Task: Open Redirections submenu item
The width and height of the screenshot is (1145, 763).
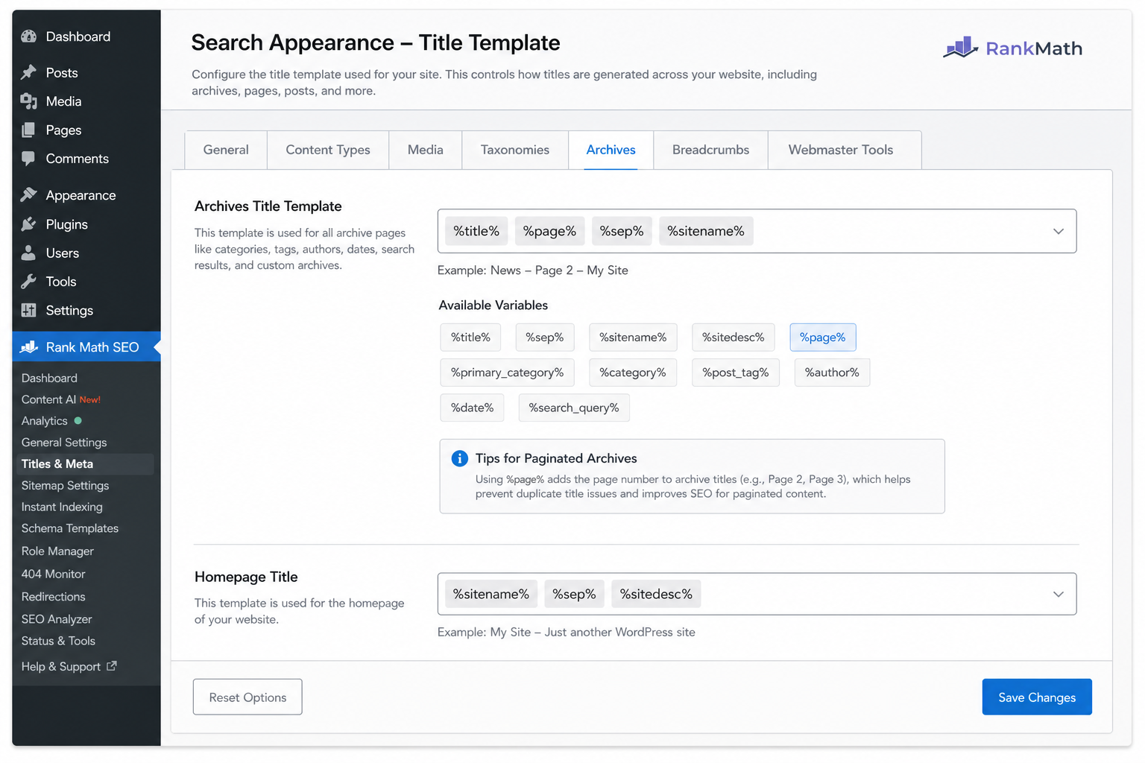Action: pos(53,597)
